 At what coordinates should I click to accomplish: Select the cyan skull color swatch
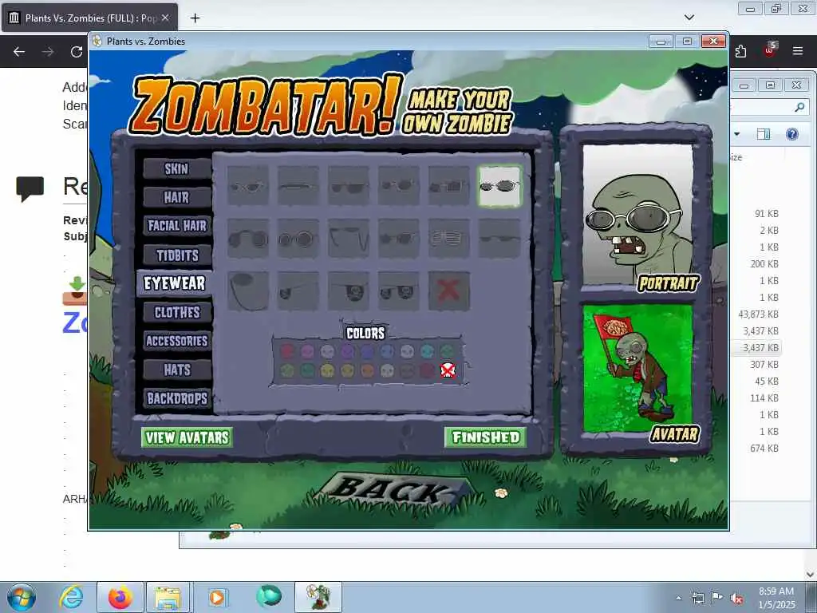(428, 351)
